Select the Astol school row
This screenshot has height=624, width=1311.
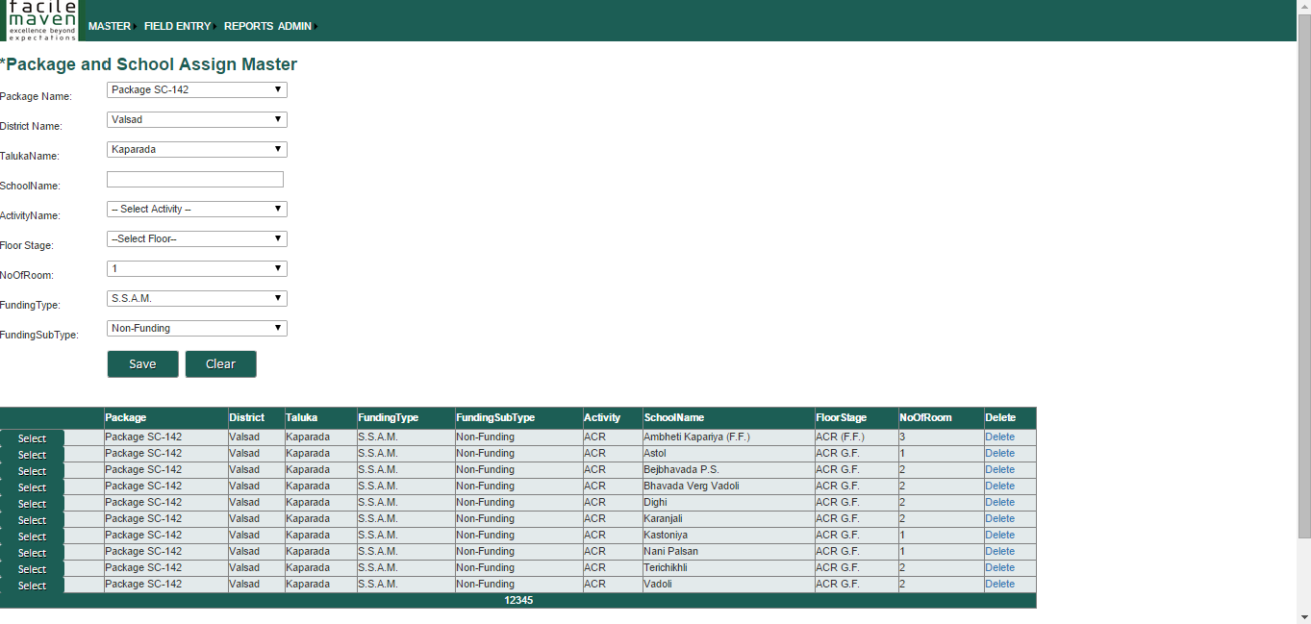(32, 455)
